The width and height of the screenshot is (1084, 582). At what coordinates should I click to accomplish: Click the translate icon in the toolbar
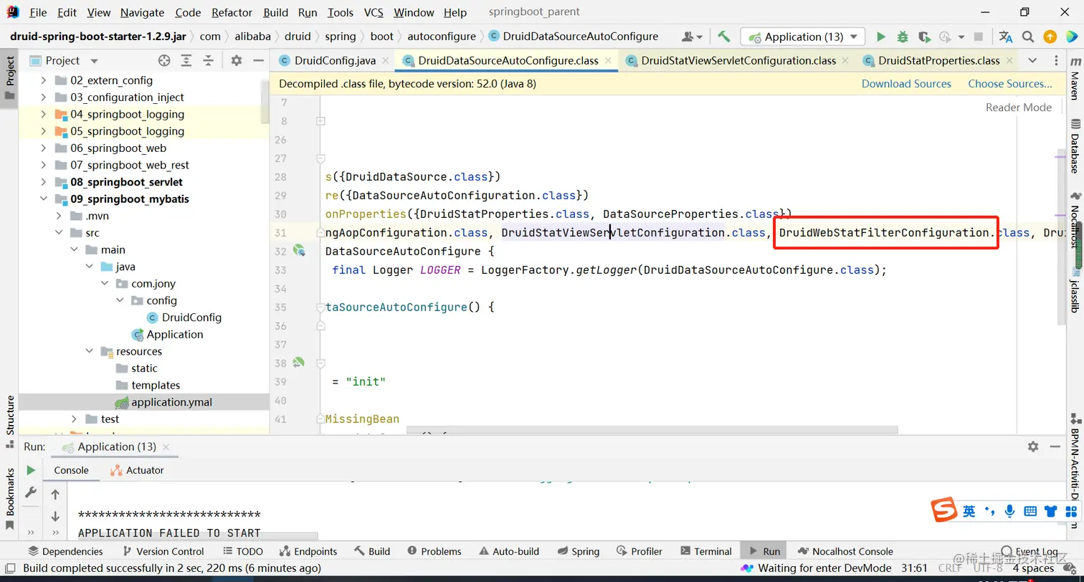click(1006, 37)
